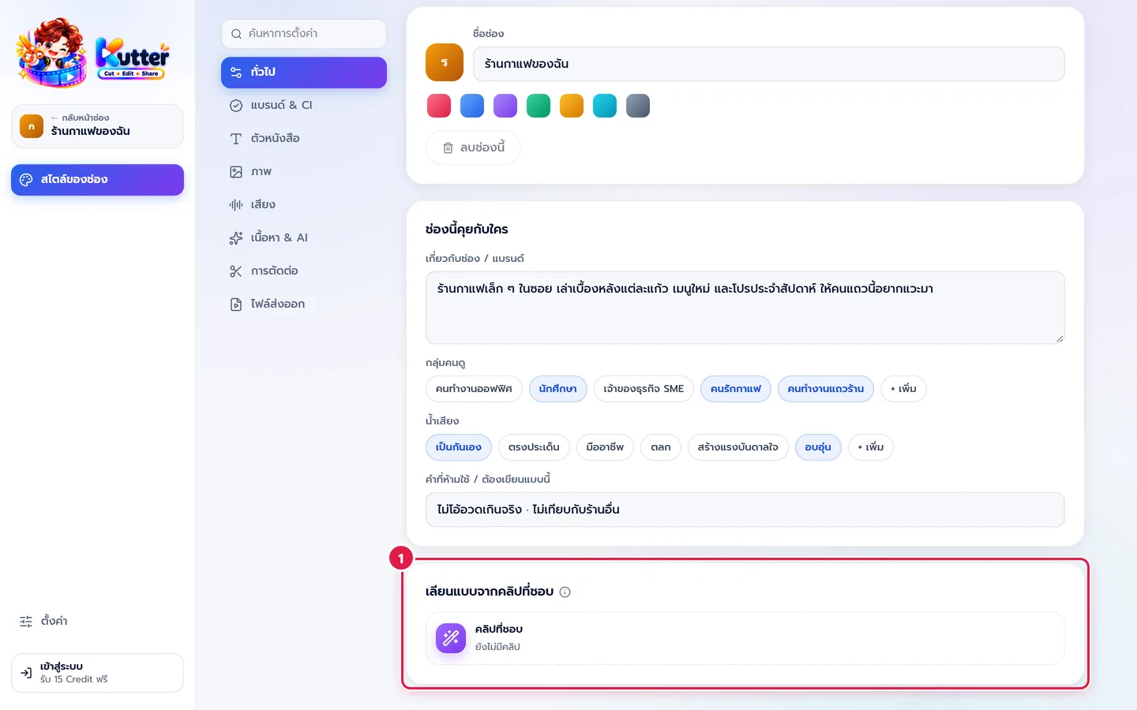Click the เนื้อหา & AI sparkle icon
The width and height of the screenshot is (1137, 710).
pyautogui.click(x=236, y=237)
